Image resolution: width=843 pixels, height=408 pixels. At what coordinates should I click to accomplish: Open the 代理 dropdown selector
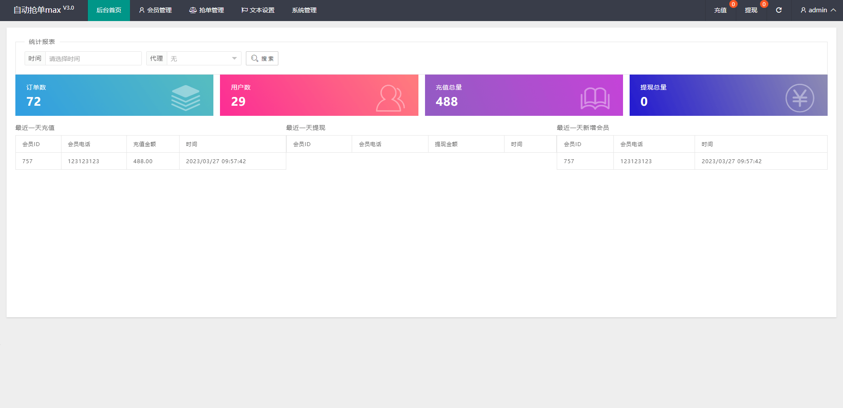(204, 58)
